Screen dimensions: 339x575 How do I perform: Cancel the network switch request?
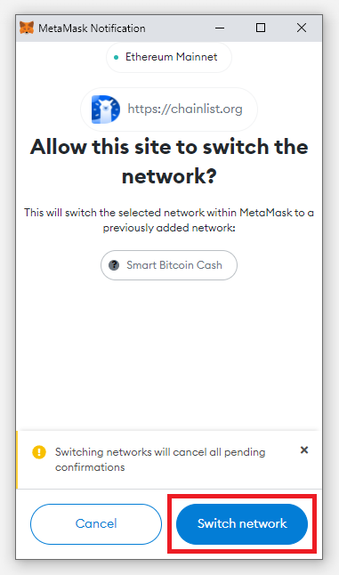pos(96,523)
